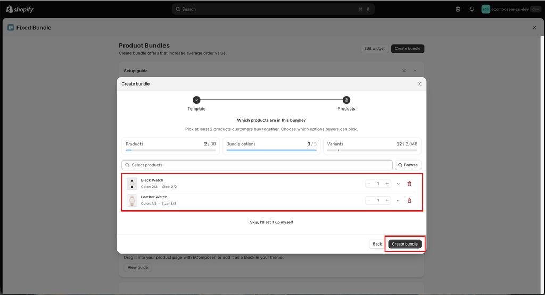
Task: Click the Shopify logo
Action: point(20,9)
